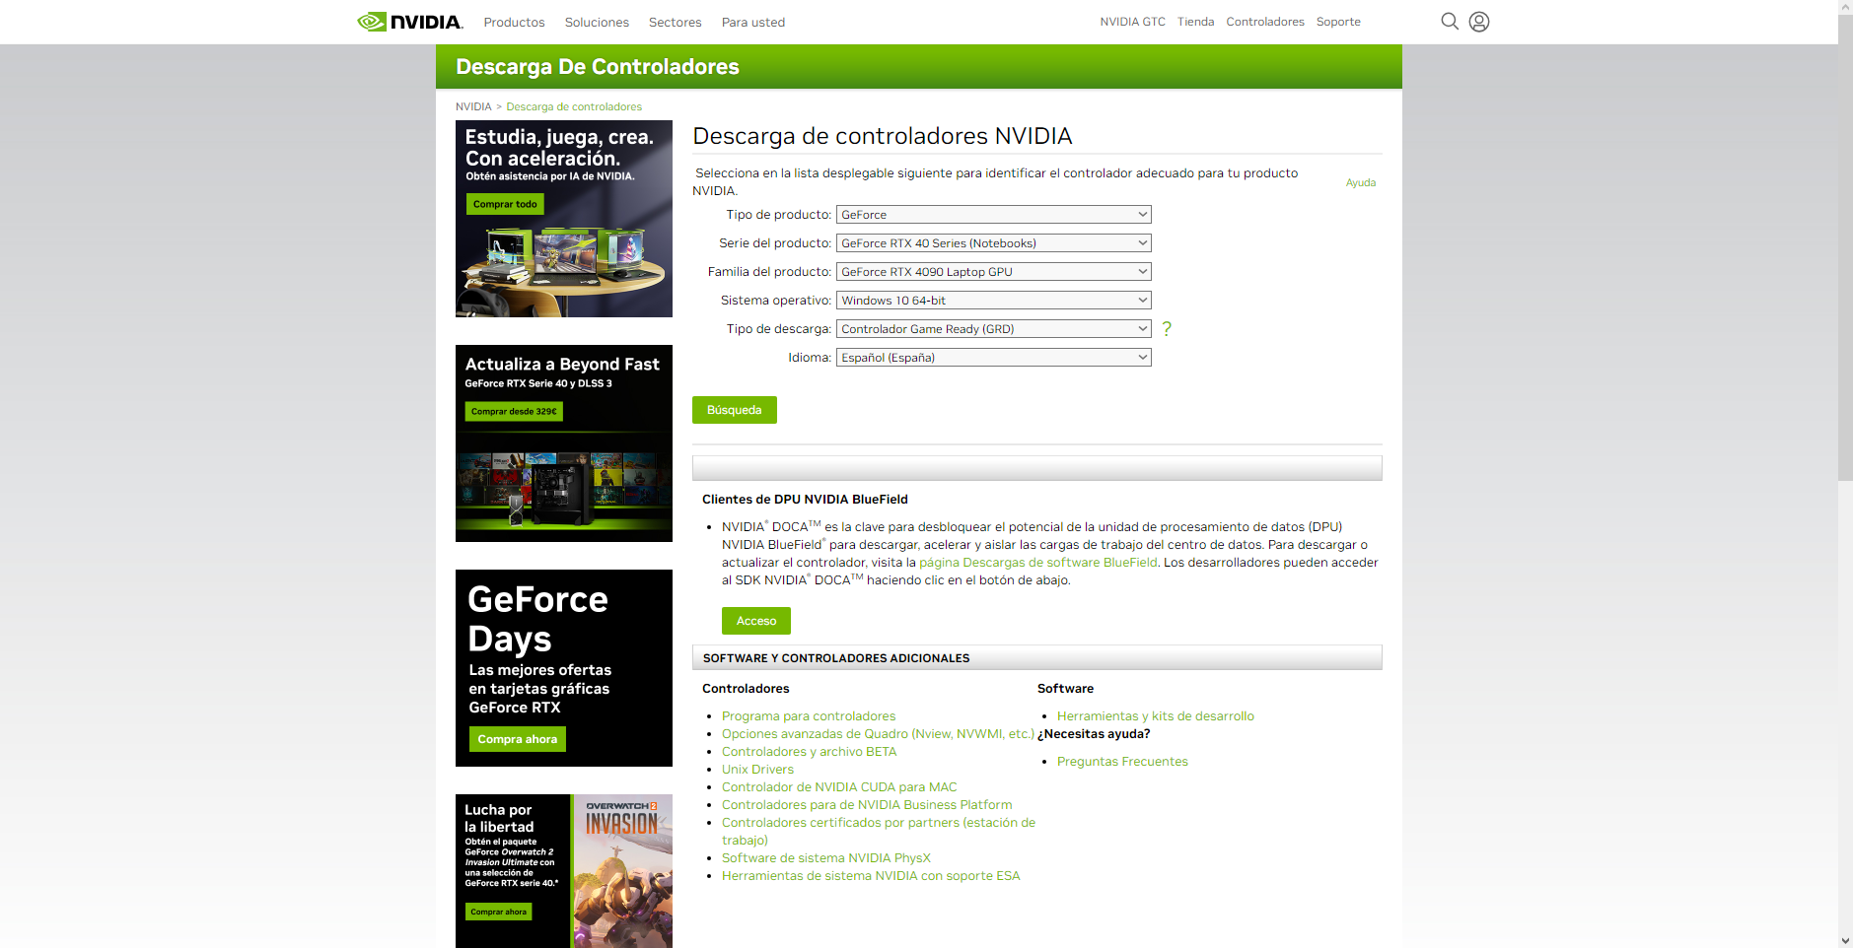
Task: Open Controladores in top navigation
Action: click(x=1265, y=22)
